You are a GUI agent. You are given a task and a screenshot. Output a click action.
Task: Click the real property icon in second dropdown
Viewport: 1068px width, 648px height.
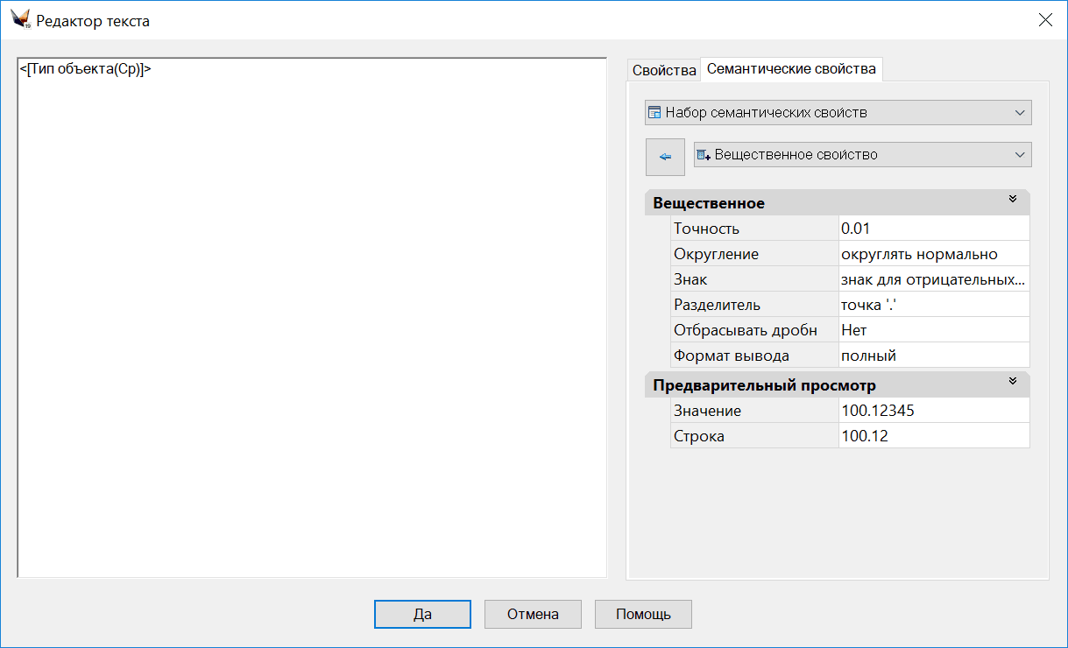(x=703, y=155)
